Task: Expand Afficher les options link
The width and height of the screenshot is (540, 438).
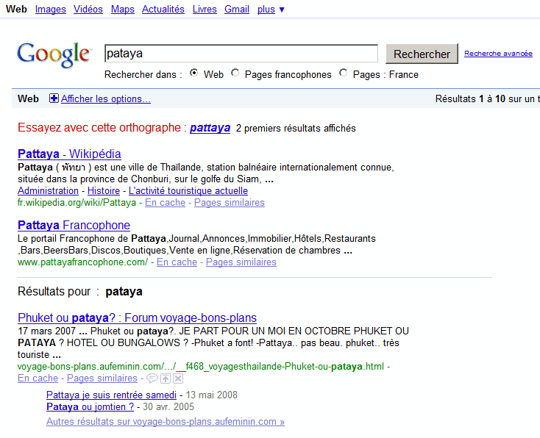Action: click(106, 98)
